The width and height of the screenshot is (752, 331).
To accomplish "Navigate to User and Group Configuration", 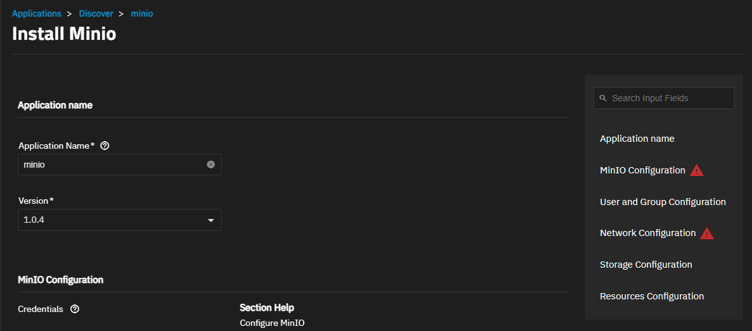I will 663,202.
